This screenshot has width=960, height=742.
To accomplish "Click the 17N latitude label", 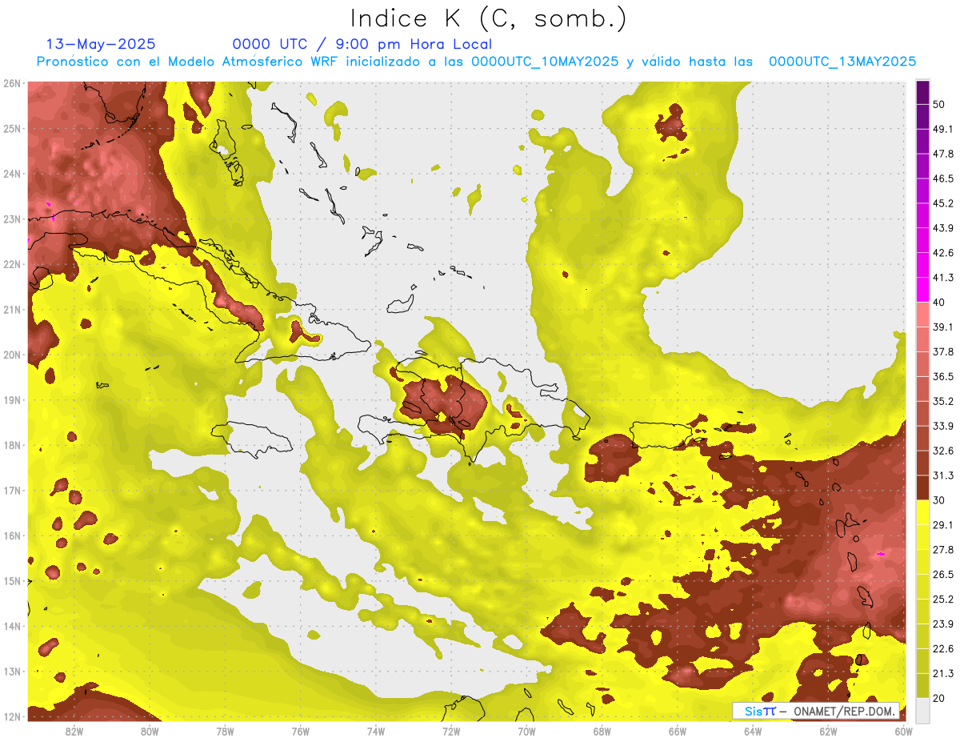I will pyautogui.click(x=12, y=490).
